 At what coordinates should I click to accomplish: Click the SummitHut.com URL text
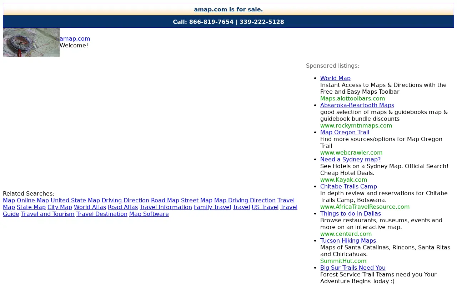343,261
